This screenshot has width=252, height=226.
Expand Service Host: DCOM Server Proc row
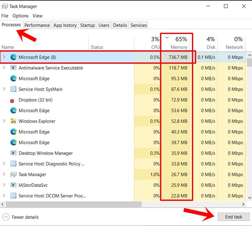pos(4,196)
